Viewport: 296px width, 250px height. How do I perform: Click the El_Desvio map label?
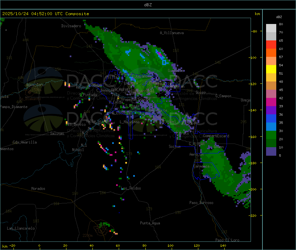77,125
